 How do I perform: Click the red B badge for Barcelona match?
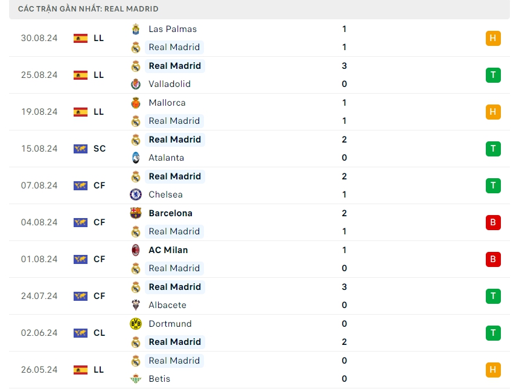pos(493,222)
